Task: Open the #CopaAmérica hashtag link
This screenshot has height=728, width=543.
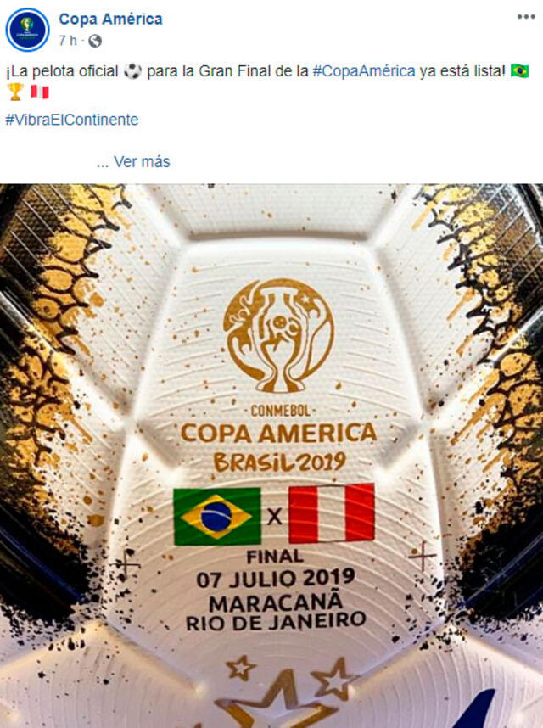Action: point(360,72)
